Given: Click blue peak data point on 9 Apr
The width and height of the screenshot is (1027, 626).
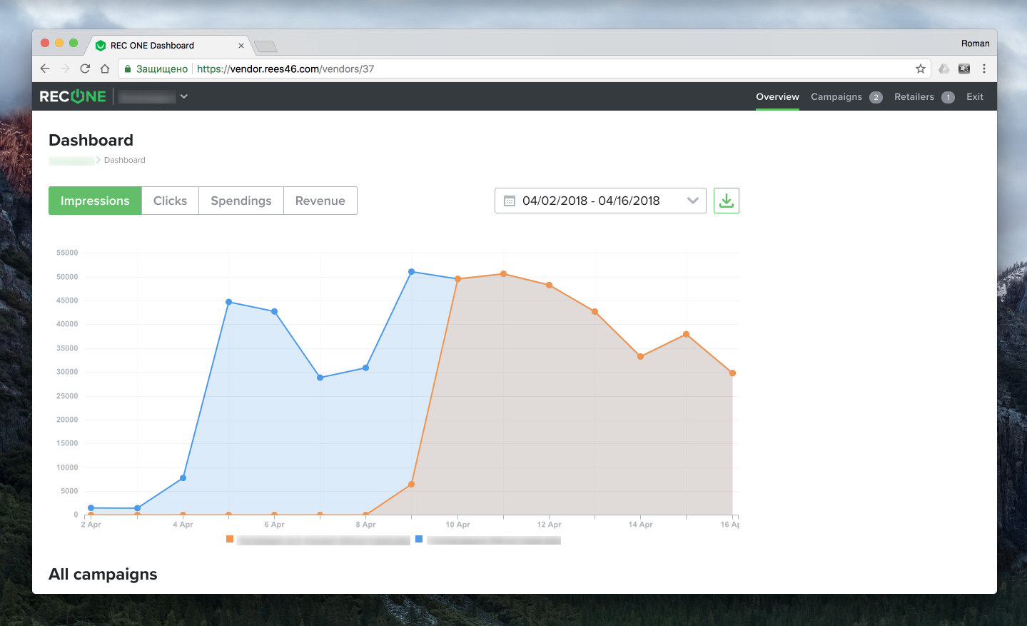Looking at the screenshot, I should click(411, 272).
